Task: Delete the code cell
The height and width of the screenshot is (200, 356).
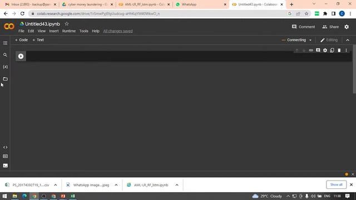Action: (x=339, y=51)
